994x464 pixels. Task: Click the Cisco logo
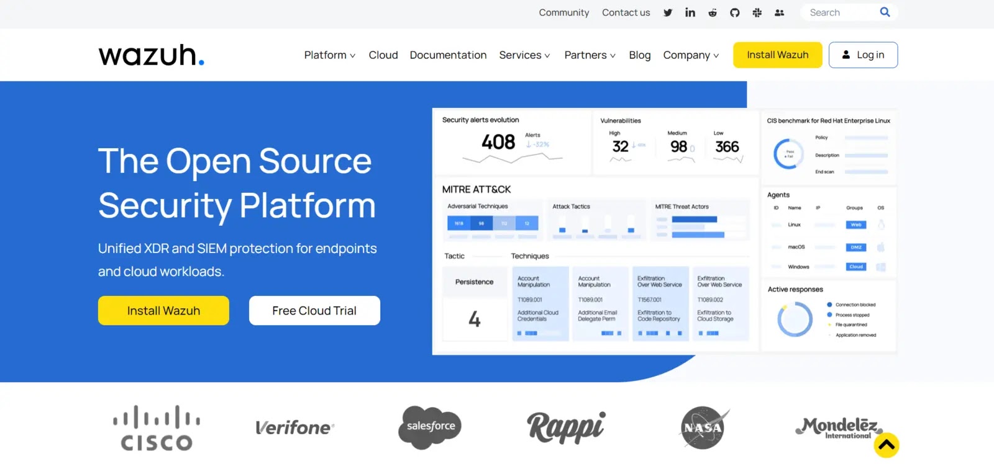point(157,428)
